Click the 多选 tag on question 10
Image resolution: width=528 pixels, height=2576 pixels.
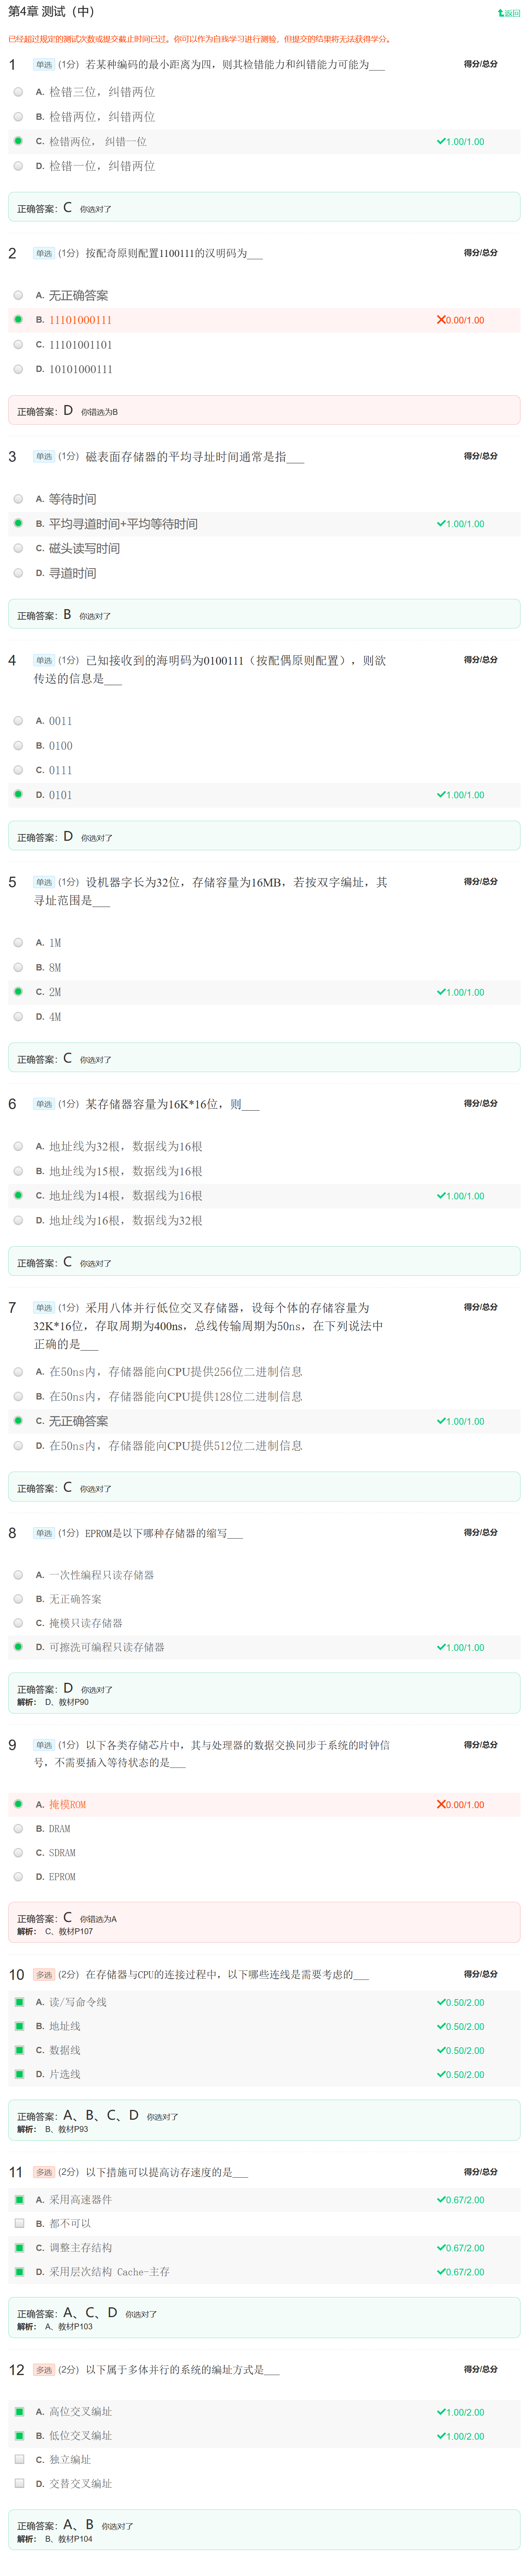(44, 1975)
